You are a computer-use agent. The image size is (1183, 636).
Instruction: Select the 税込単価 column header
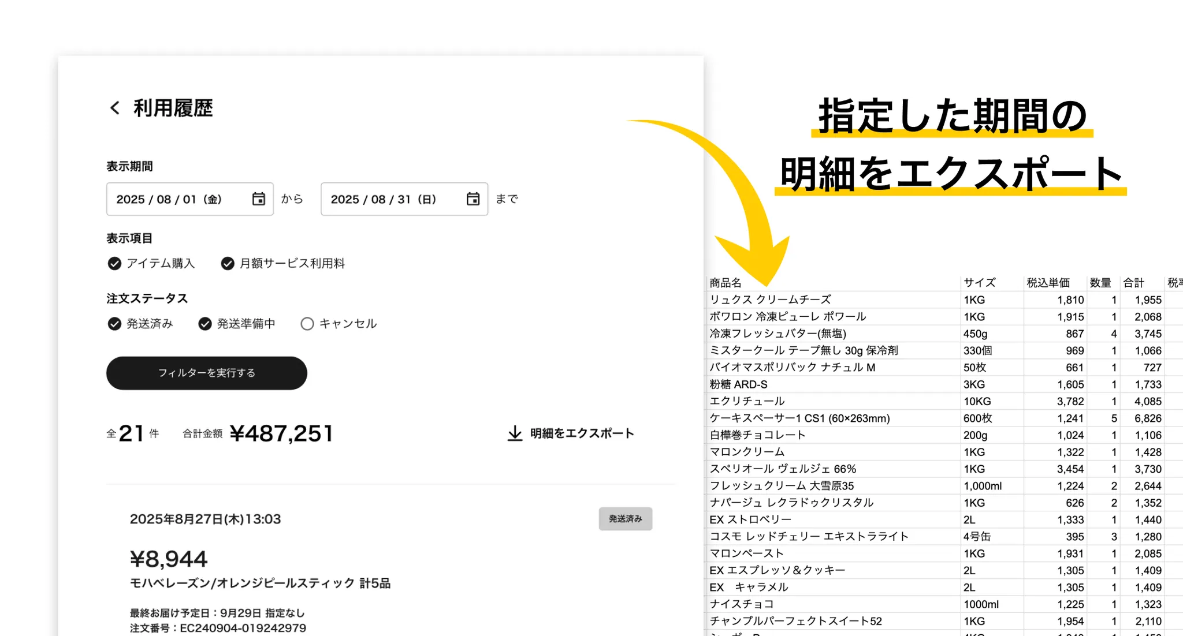point(1048,283)
